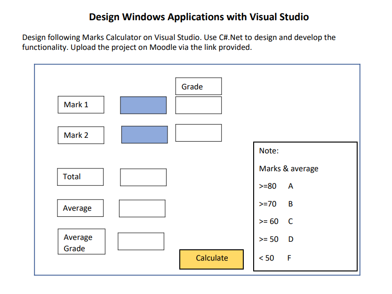Click the Average Grade result box
Image resolution: width=392 pixels, height=294 pixels.
click(x=141, y=241)
